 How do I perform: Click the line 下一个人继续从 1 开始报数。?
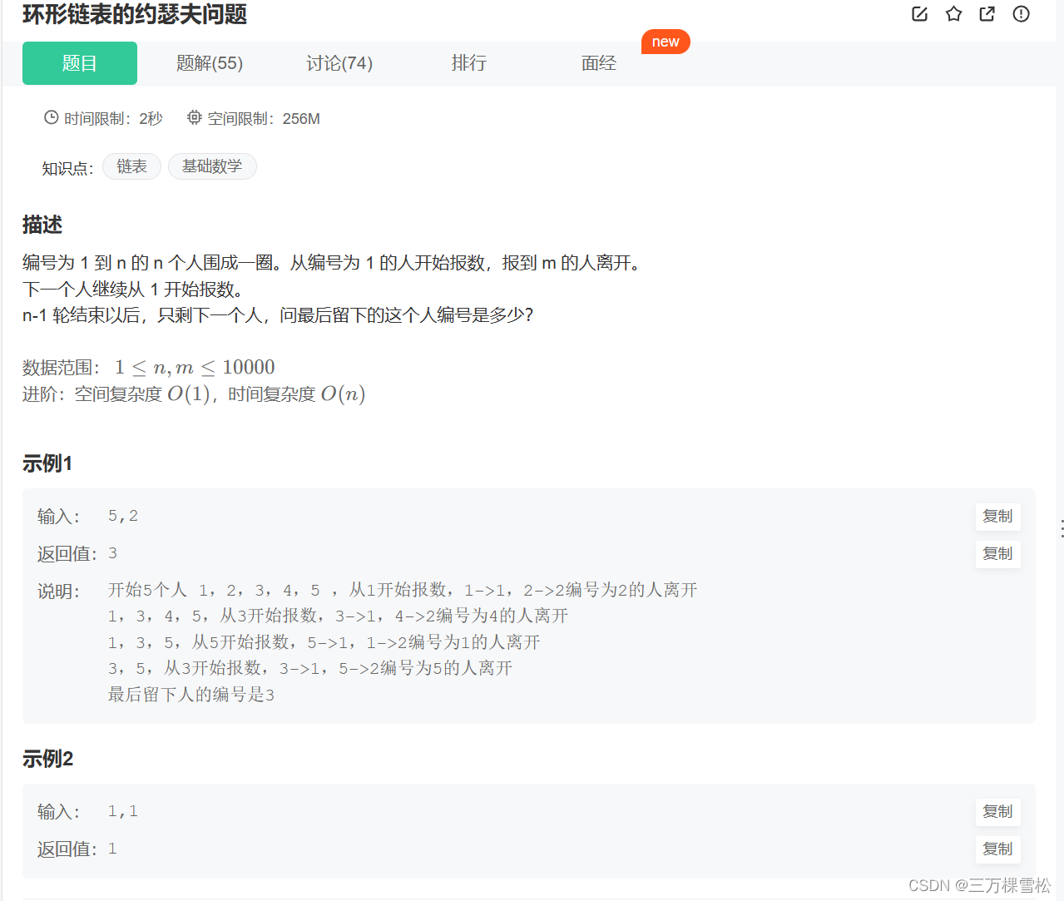pyautogui.click(x=133, y=290)
